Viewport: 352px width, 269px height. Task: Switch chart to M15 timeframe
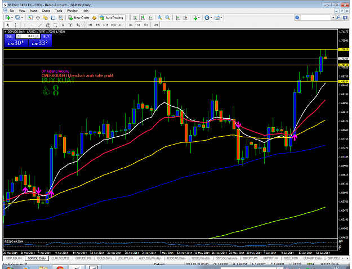(x=105, y=25)
